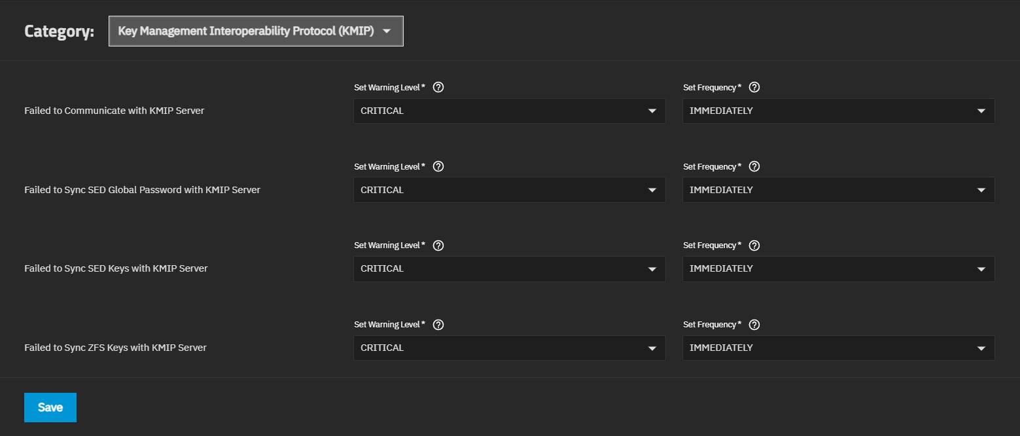Expand warning level for Failed to Communicate
This screenshot has width=1020, height=436.
(x=510, y=111)
